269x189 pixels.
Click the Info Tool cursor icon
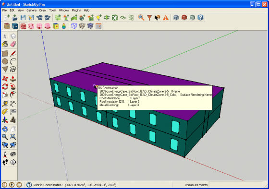tap(158, 18)
